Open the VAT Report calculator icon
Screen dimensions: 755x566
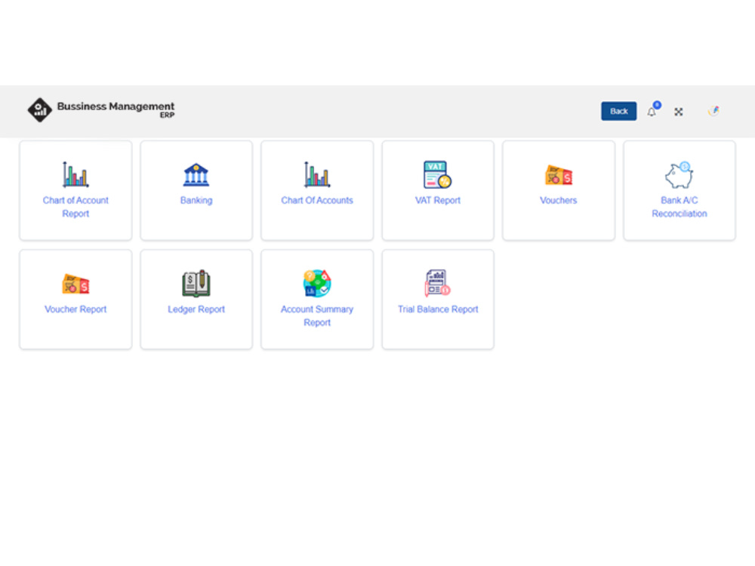[x=437, y=174]
